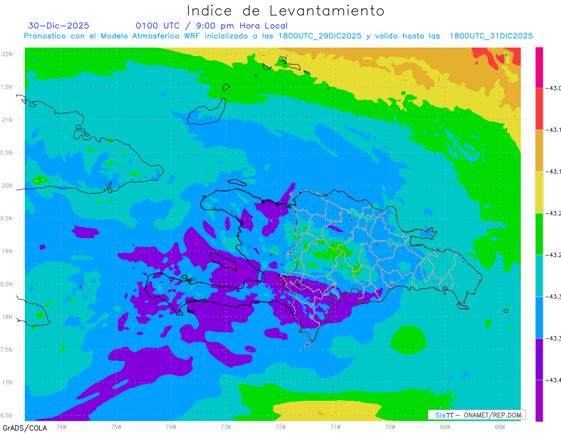561x433 pixels.
Task: Click the '75W' longitude label
Action: coord(116,426)
